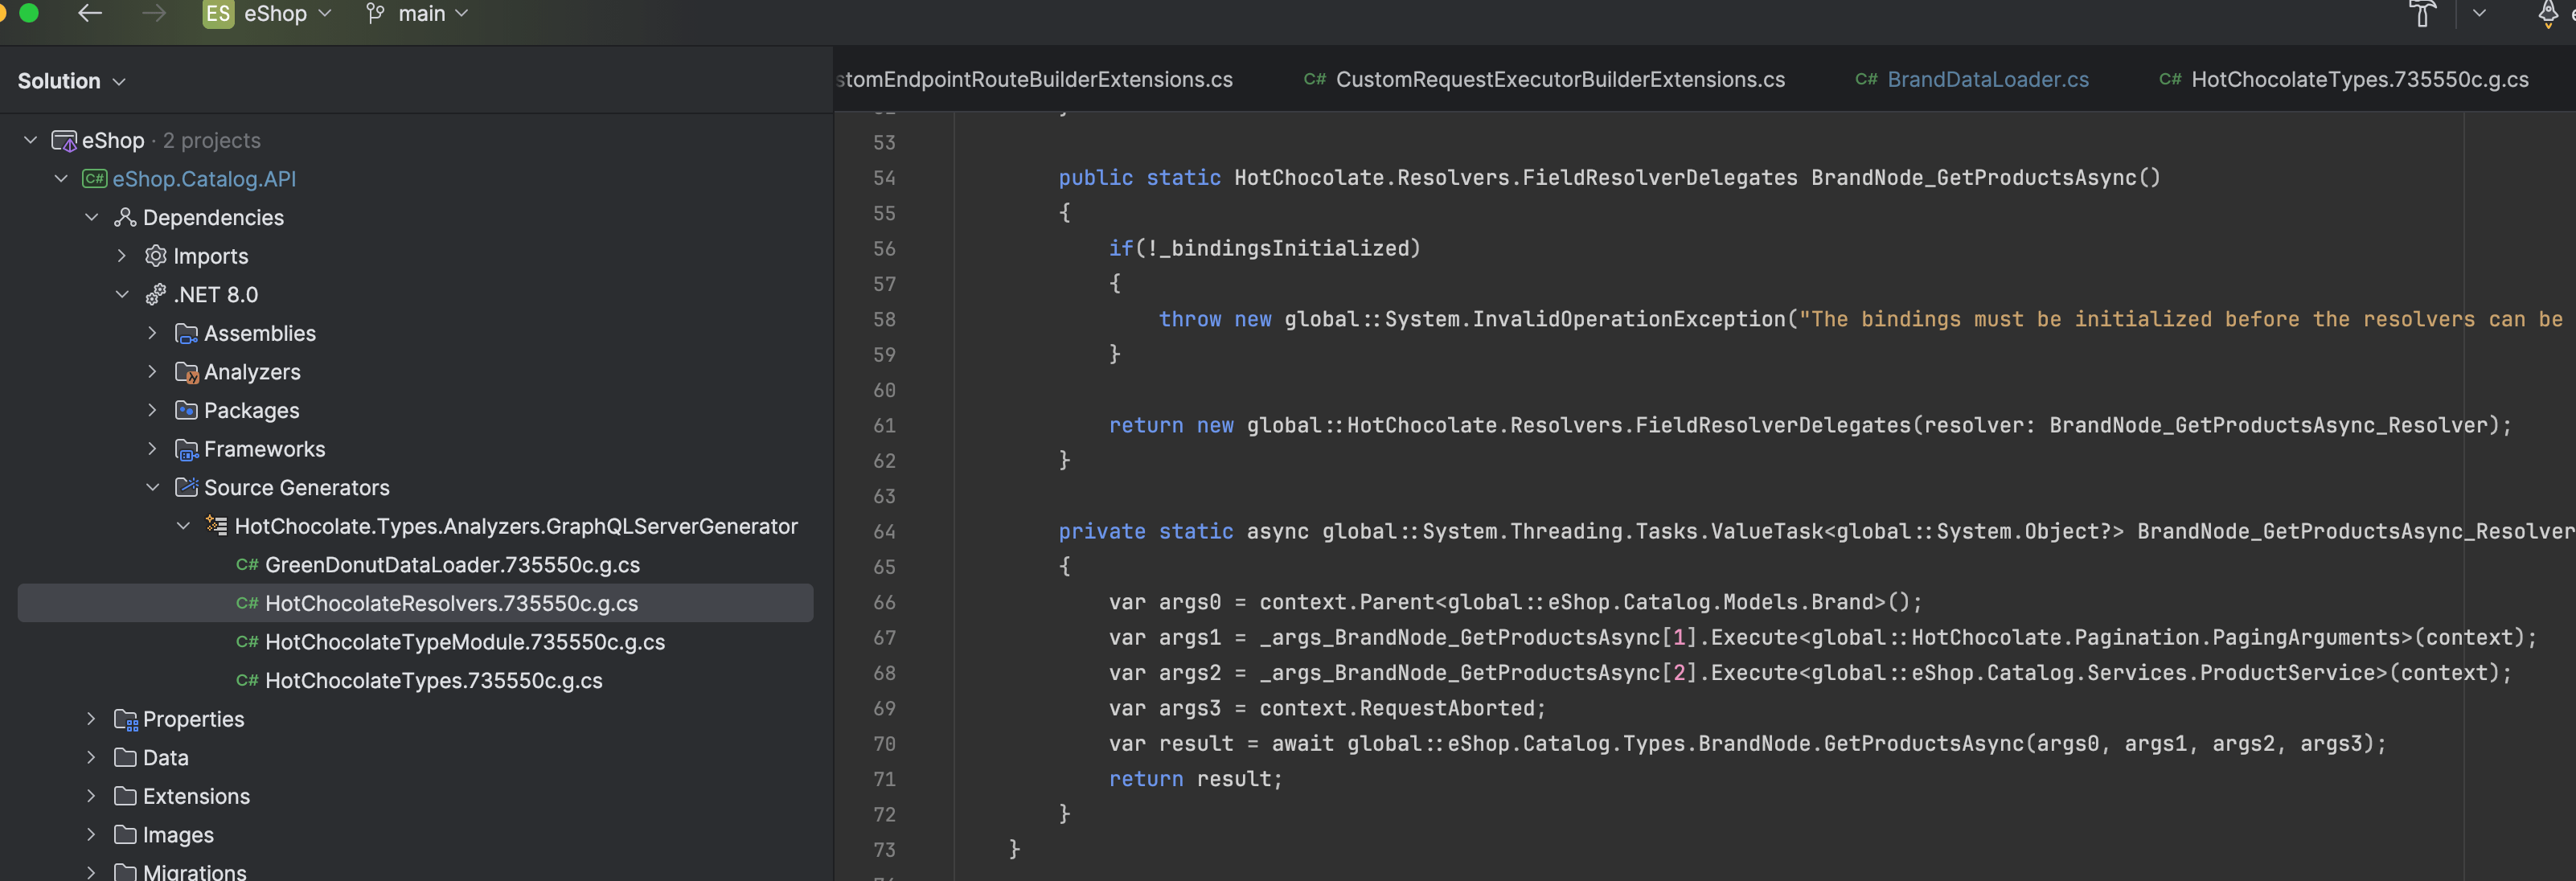
Task: Expand the Images folder
Action: point(92,835)
